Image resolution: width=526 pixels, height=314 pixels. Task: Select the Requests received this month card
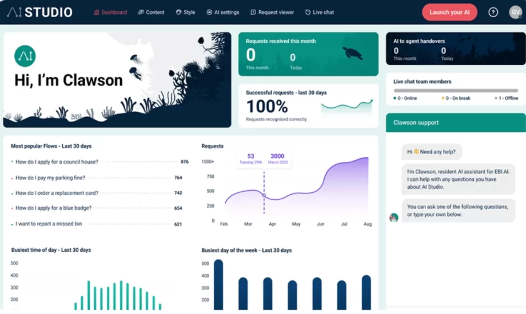(308, 54)
